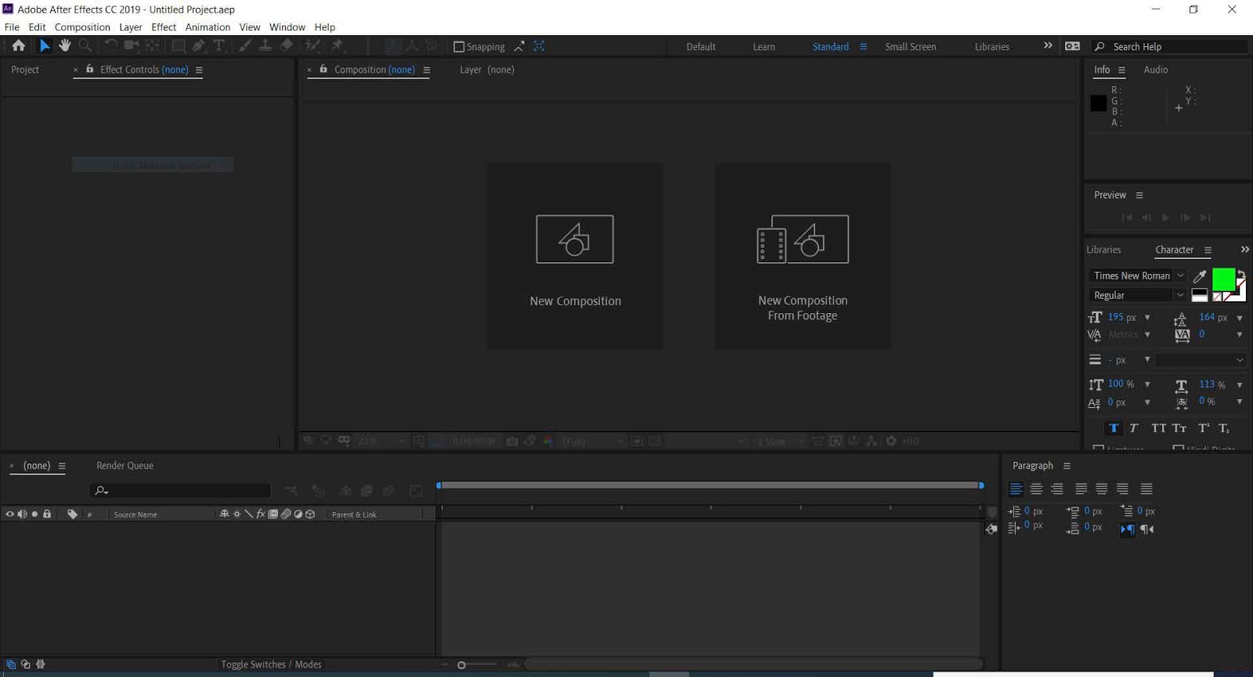1253x677 pixels.
Task: Expand or collapse Transfer Controls pane
Action: point(26,664)
